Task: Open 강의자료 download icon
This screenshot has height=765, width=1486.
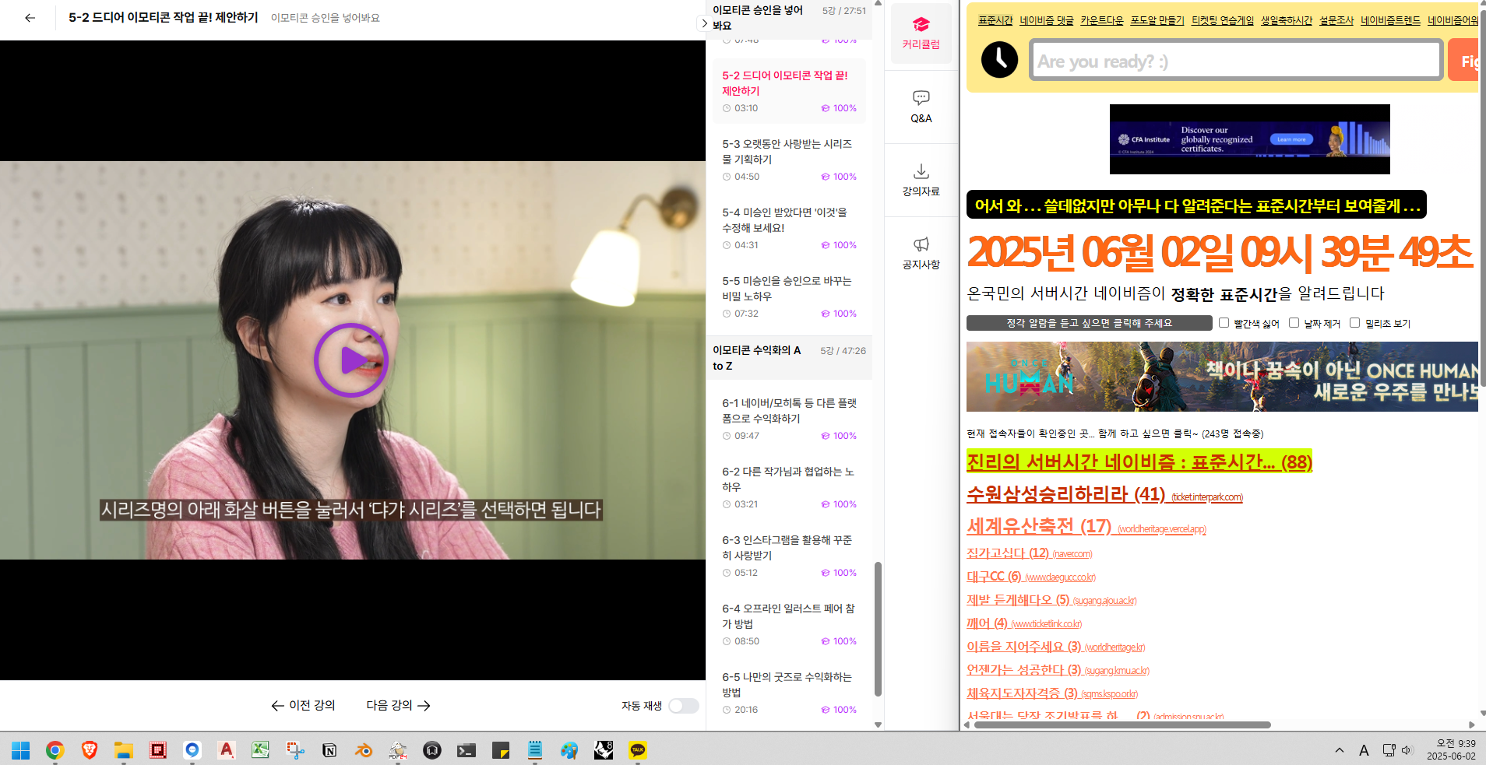Action: [921, 180]
